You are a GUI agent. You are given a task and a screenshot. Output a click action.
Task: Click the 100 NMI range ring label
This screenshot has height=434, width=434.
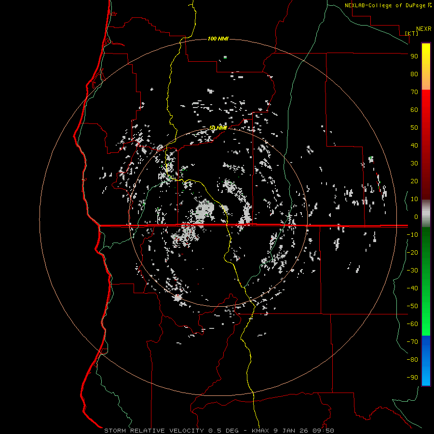[x=218, y=39]
